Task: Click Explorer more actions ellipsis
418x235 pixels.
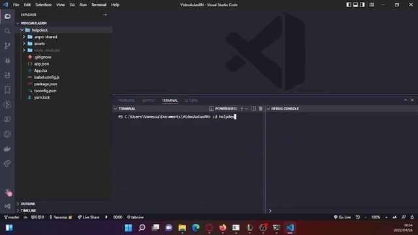Action: [105, 14]
